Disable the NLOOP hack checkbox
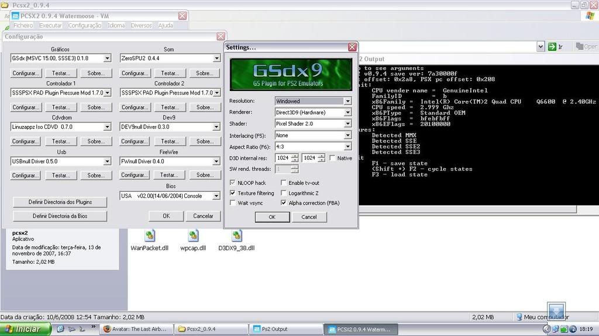This screenshot has height=336, width=599. pos(233,183)
